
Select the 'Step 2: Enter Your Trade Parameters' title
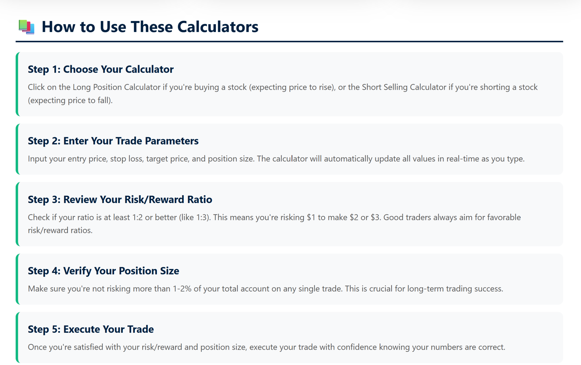tap(113, 141)
